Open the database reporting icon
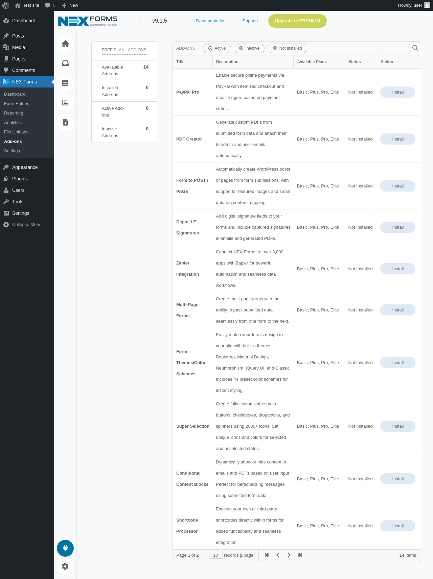Viewport: 433px width, 579px height. tap(65, 83)
